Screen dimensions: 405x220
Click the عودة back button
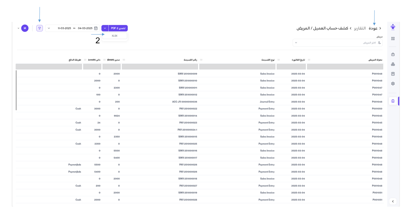375,28
